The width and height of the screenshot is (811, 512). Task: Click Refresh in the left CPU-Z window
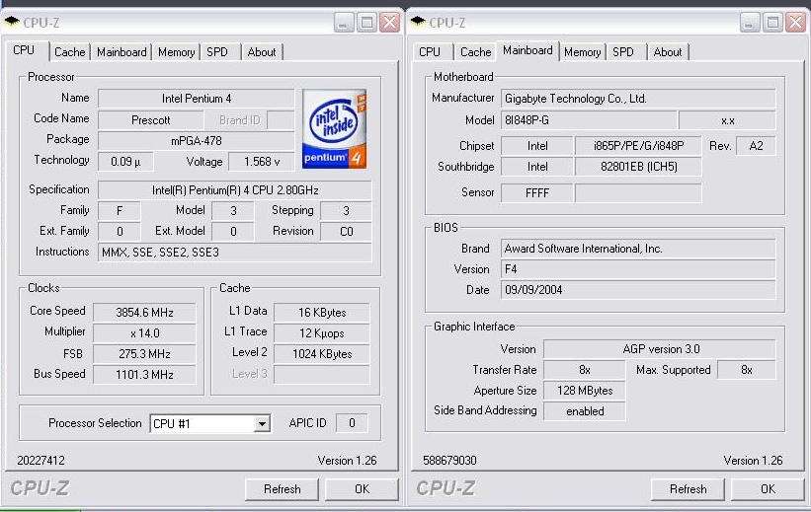pos(282,488)
